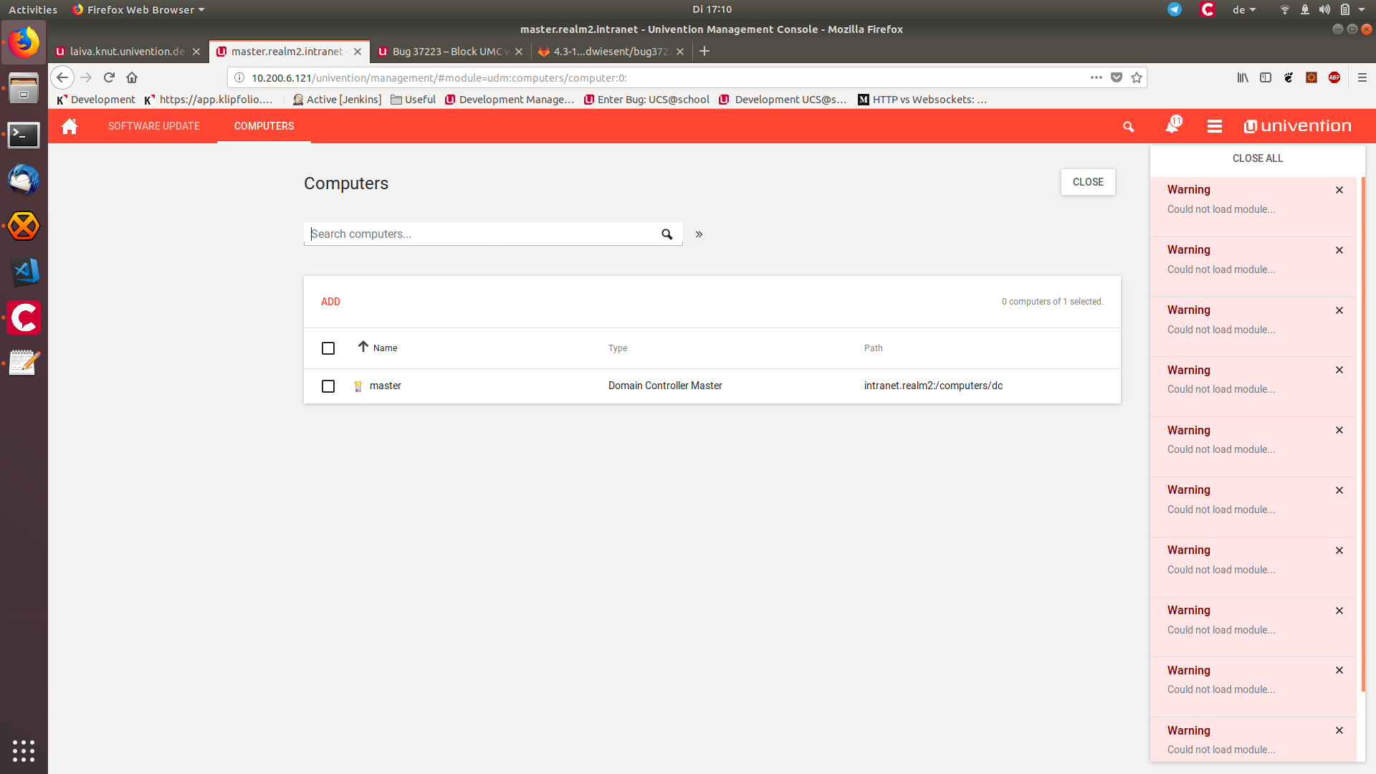The height and width of the screenshot is (774, 1376).
Task: Click the ADD button
Action: (x=330, y=302)
